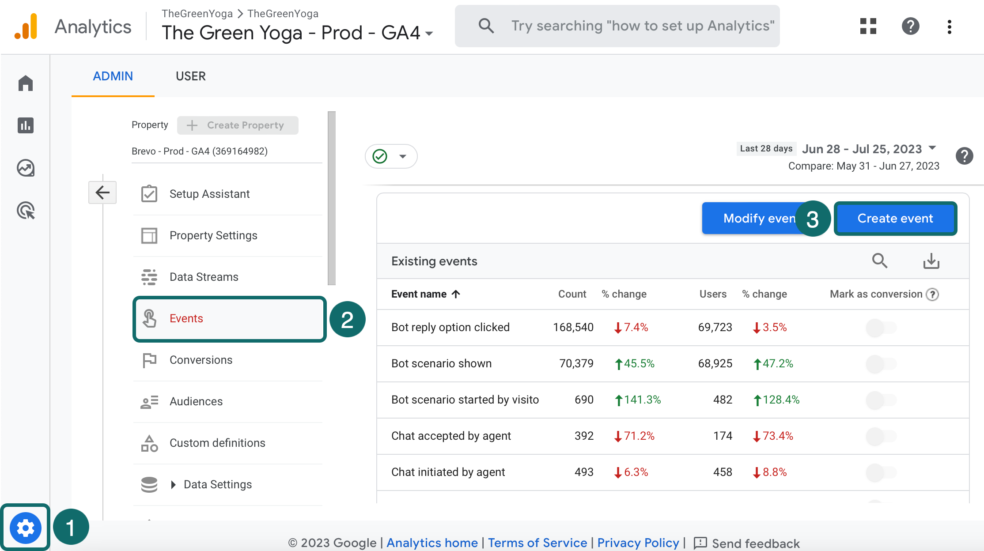Open the Advertising cursor-target icon
This screenshot has height=551, width=984.
point(26,211)
